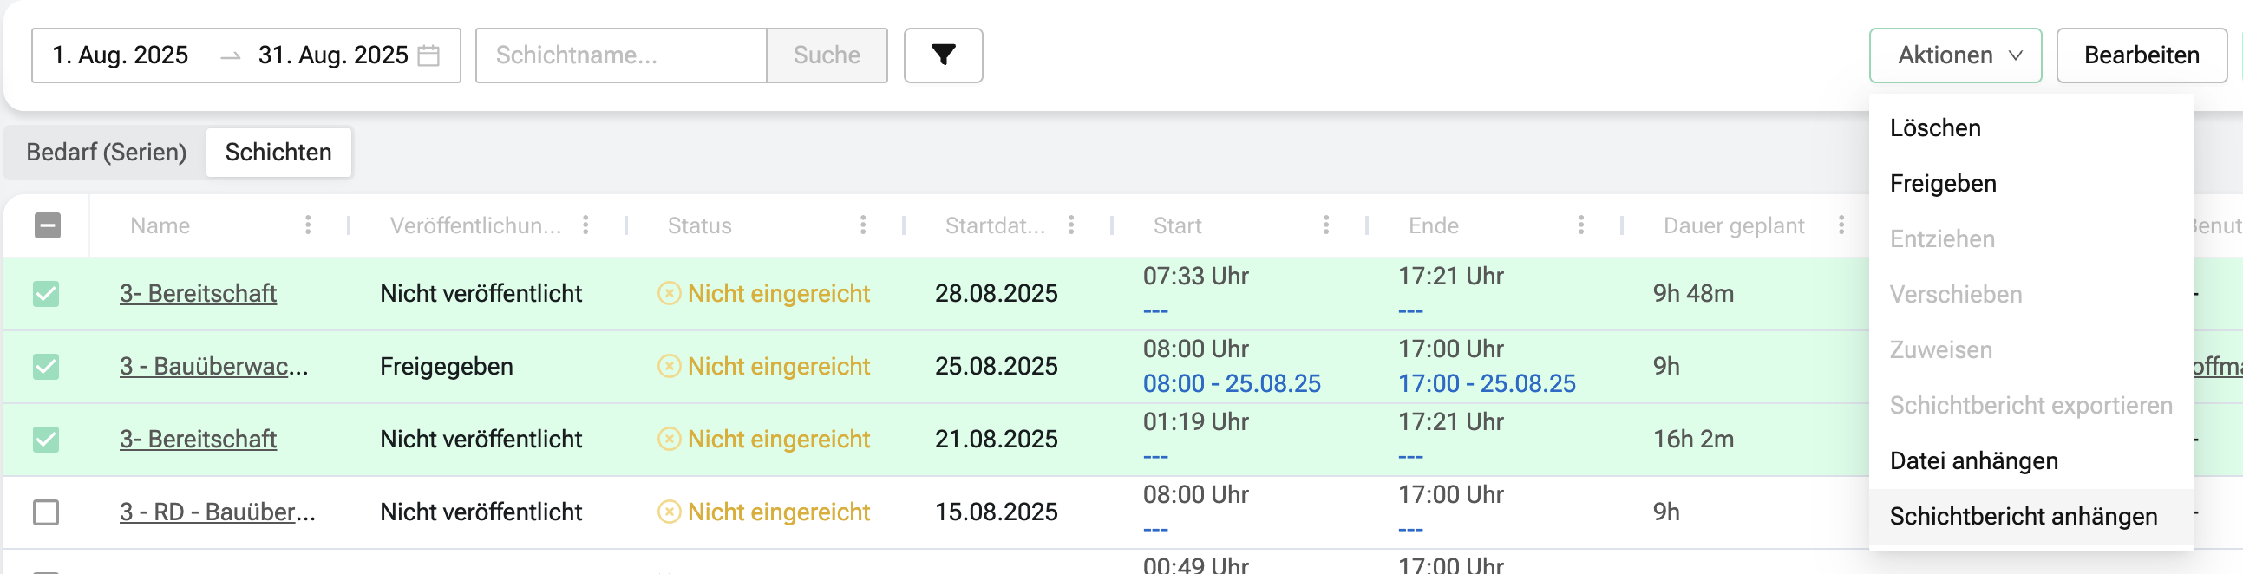Click the Bearbeiten button
Image resolution: width=2243 pixels, height=574 pixels.
[2142, 55]
